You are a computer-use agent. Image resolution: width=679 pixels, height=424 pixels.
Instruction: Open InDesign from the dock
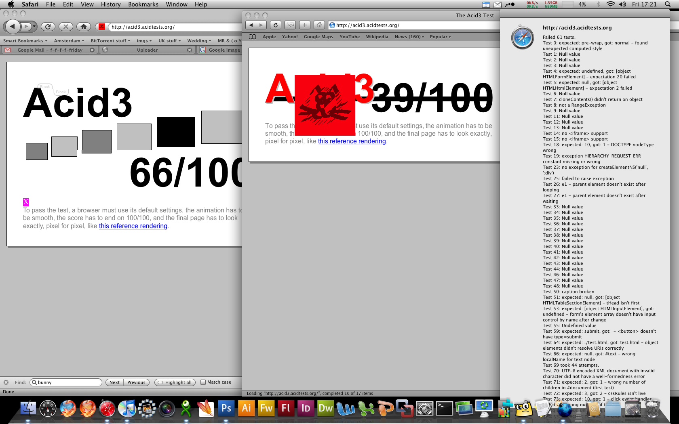[x=306, y=408]
